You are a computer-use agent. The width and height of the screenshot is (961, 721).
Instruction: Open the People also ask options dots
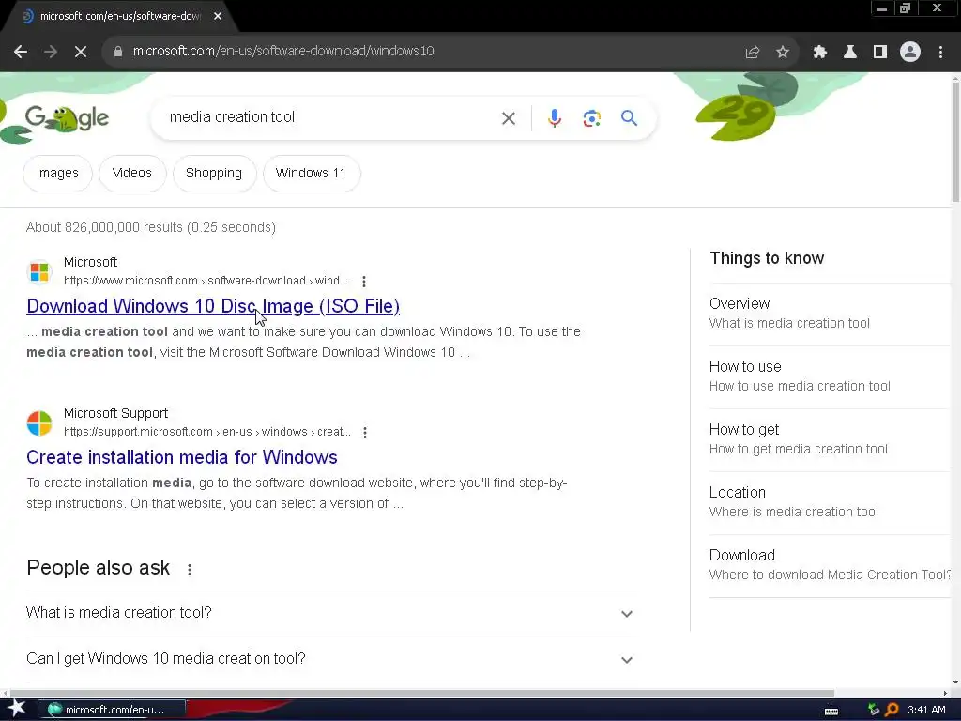click(x=190, y=570)
